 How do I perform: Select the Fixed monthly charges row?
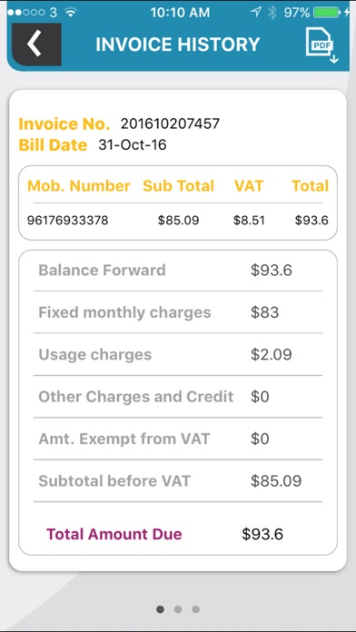[x=178, y=312]
